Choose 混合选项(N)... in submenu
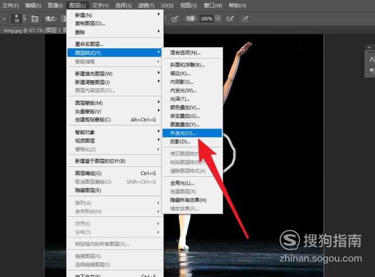Screen dimensions: 375x277 pyautogui.click(x=192, y=53)
